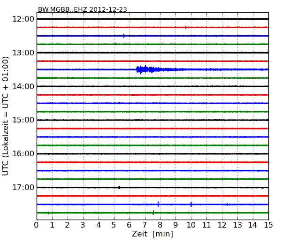Click the x-axis tick label 12
This screenshot has width=305, height=244.
pos(222,225)
